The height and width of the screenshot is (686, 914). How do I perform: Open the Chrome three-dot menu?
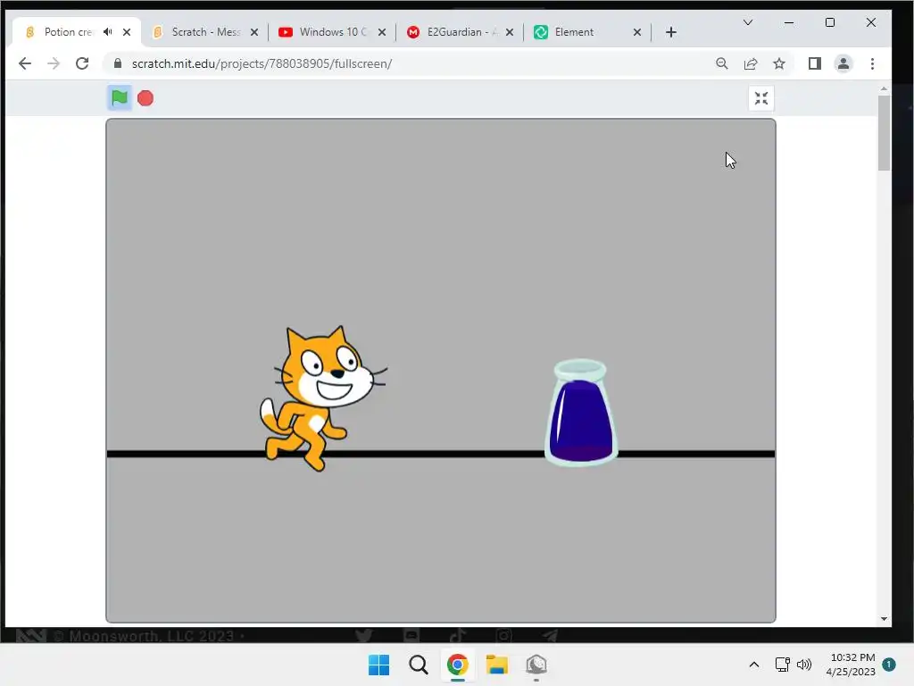(x=872, y=63)
